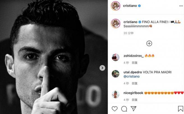The image size is (184, 114).
Task: Open the comment bubble icon
Action: pyautogui.click(x=124, y=109)
